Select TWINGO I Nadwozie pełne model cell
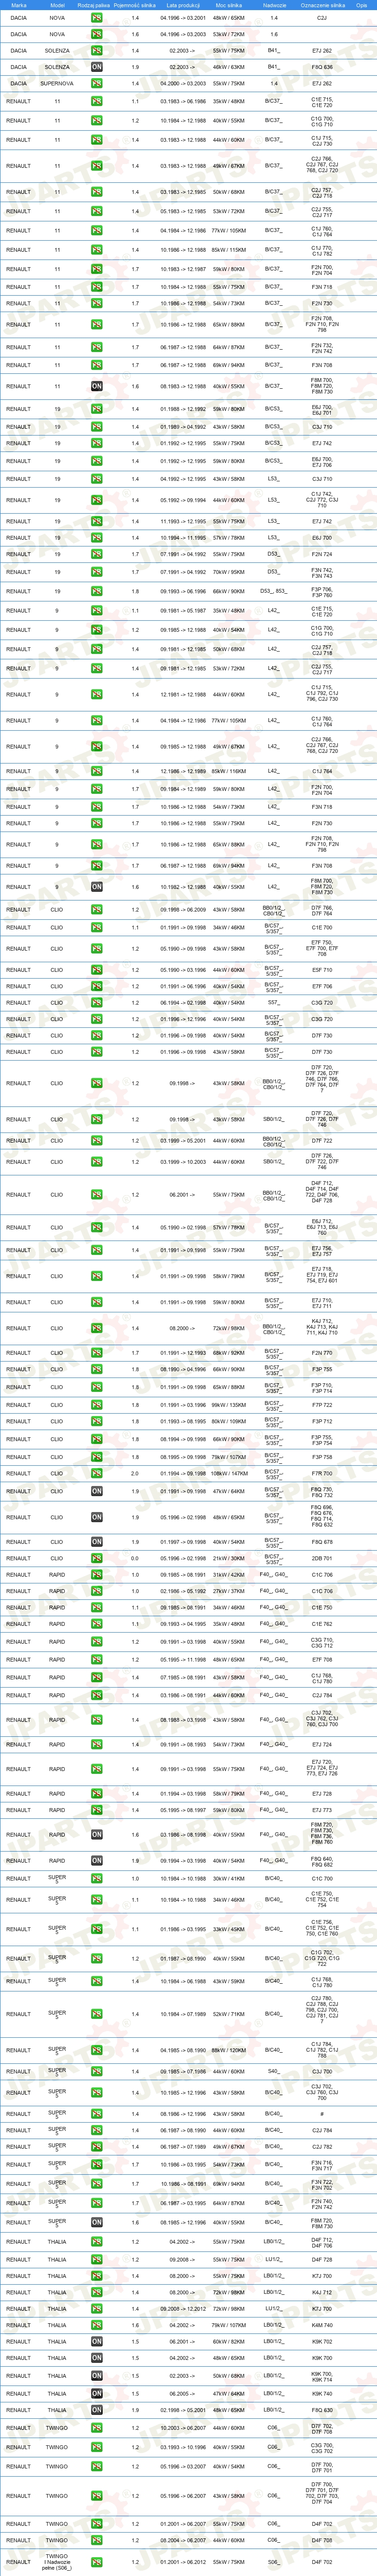The height and width of the screenshot is (2576, 377). click(x=57, y=2563)
